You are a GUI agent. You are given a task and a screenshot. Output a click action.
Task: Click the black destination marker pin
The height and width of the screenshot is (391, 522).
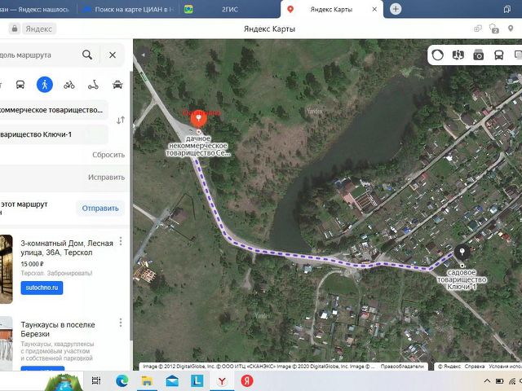coord(462,253)
